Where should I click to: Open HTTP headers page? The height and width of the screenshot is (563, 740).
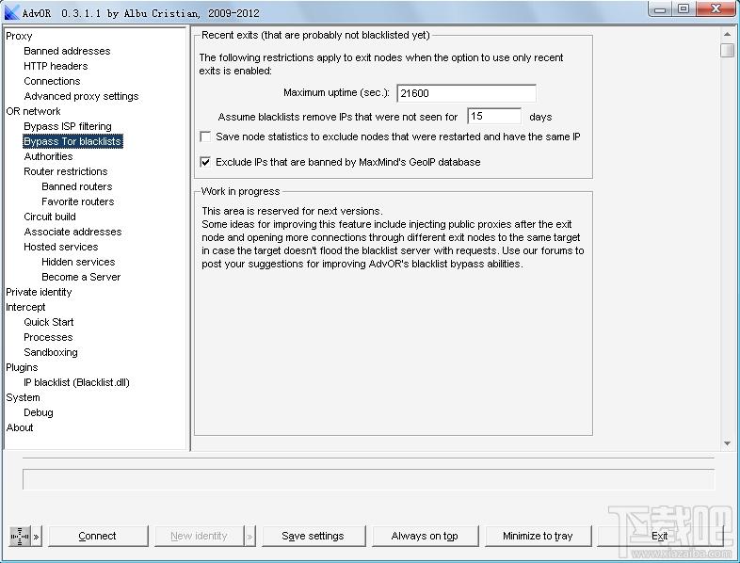[x=56, y=66]
